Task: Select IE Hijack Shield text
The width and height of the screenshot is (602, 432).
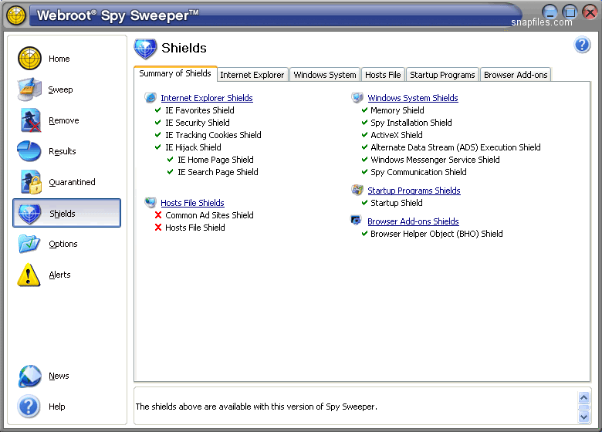Action: (193, 147)
